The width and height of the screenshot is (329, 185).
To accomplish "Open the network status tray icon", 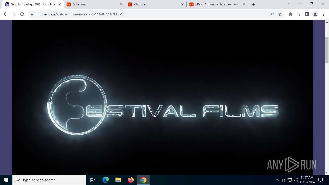I will 290,180.
